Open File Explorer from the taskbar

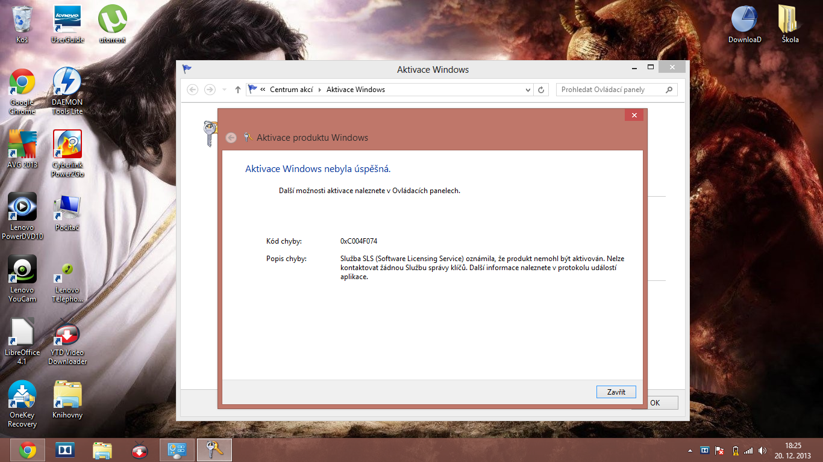coord(102,450)
